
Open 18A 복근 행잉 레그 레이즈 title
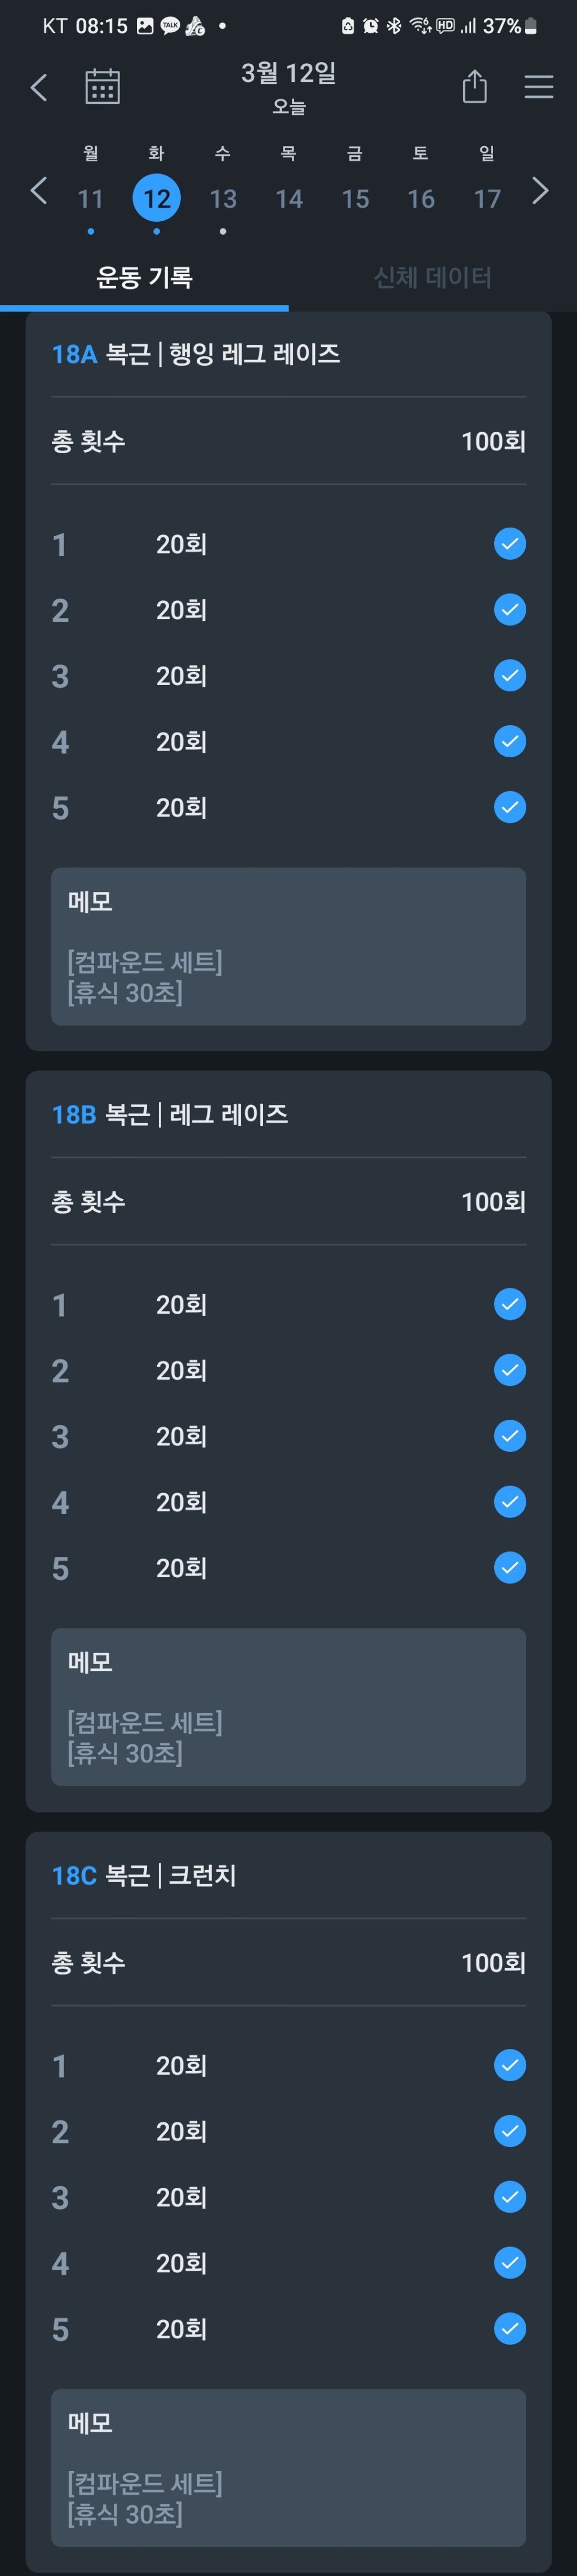pyautogui.click(x=196, y=354)
